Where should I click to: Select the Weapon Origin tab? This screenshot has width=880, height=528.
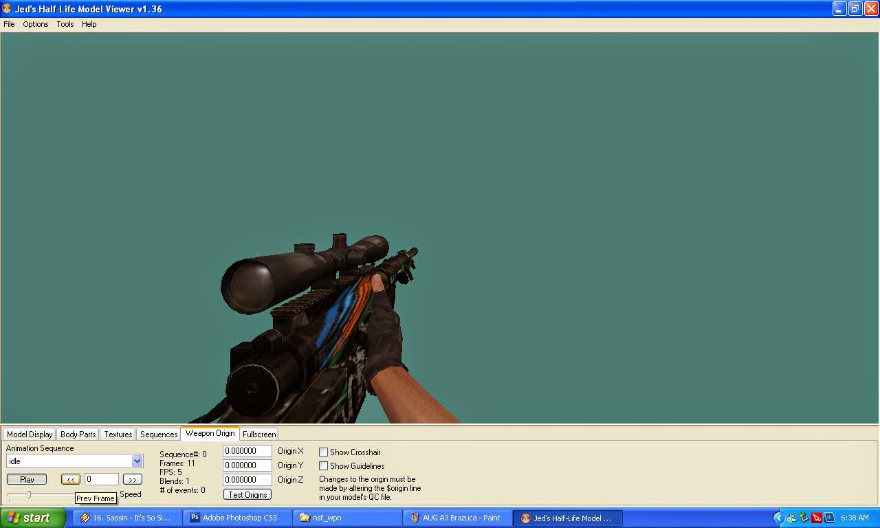pos(210,433)
